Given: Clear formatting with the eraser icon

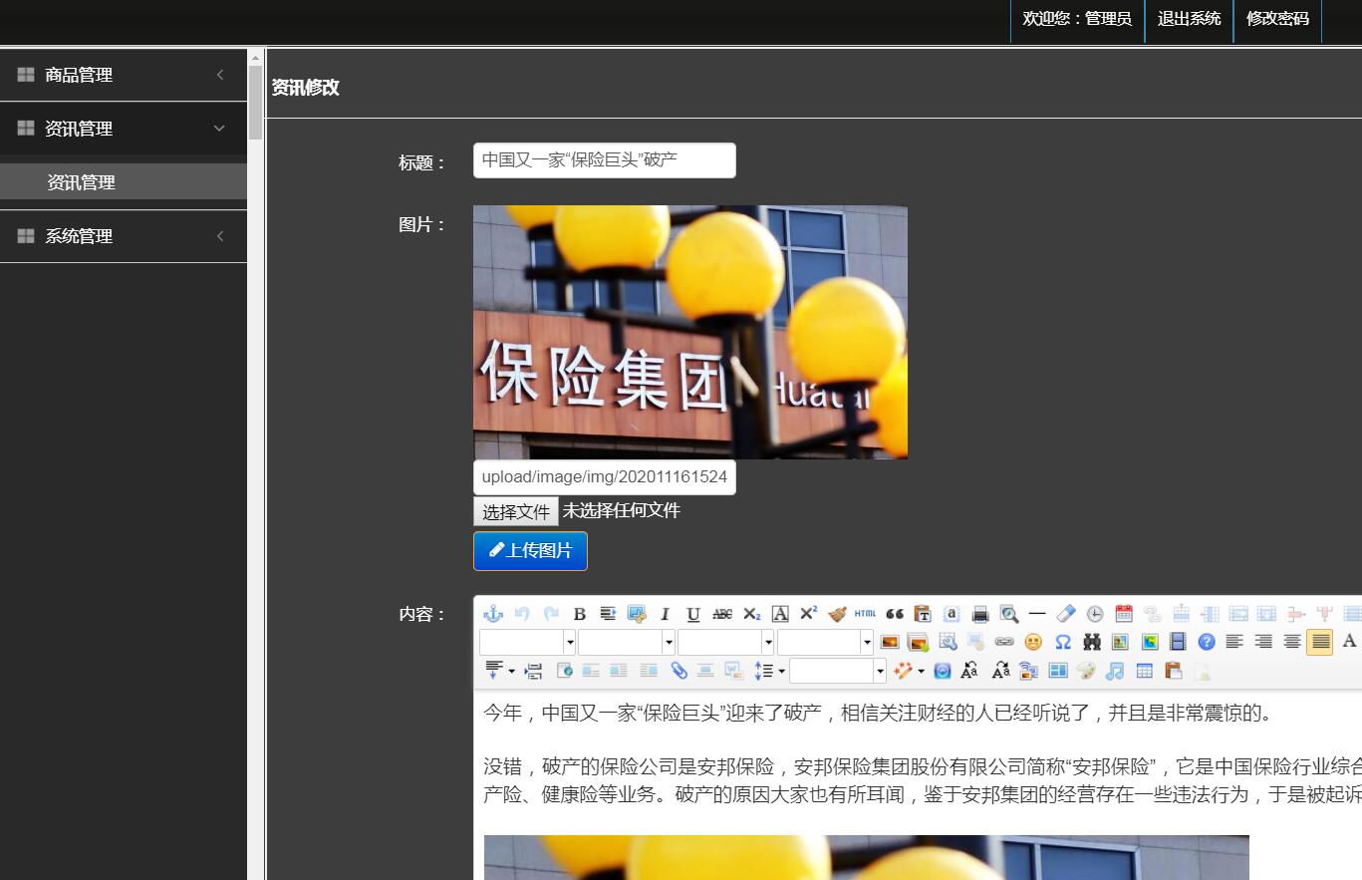Looking at the screenshot, I should pyautogui.click(x=1066, y=614).
